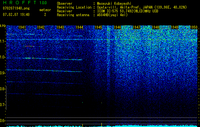Click time marker 1941
This screenshot has width=200, height=127.
[x=22, y=27]
